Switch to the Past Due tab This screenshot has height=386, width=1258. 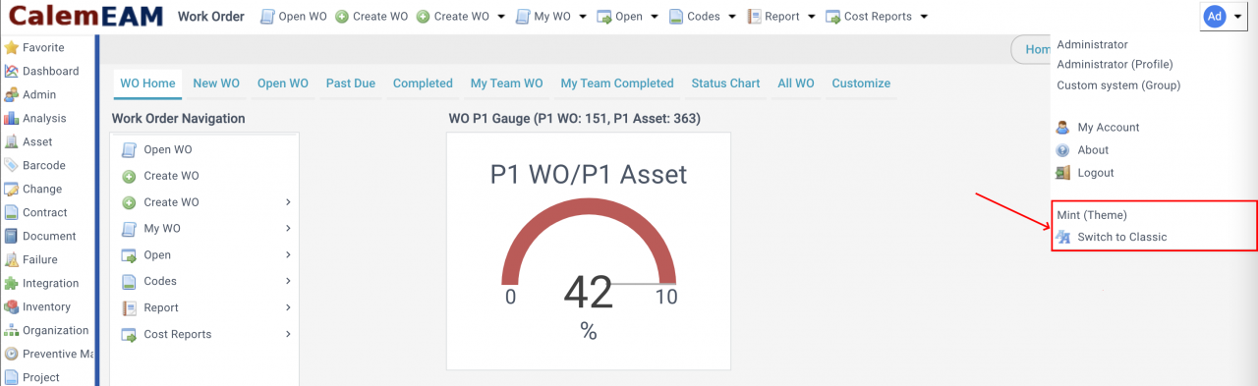[351, 83]
